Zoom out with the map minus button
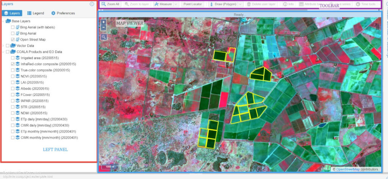 click(103, 28)
